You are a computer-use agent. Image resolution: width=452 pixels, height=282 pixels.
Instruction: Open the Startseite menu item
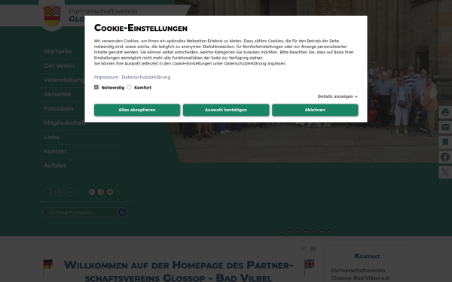tap(58, 51)
